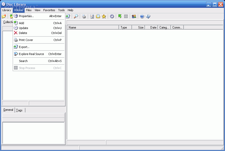Open the Tools menu
225x151 pixels.
(61, 10)
